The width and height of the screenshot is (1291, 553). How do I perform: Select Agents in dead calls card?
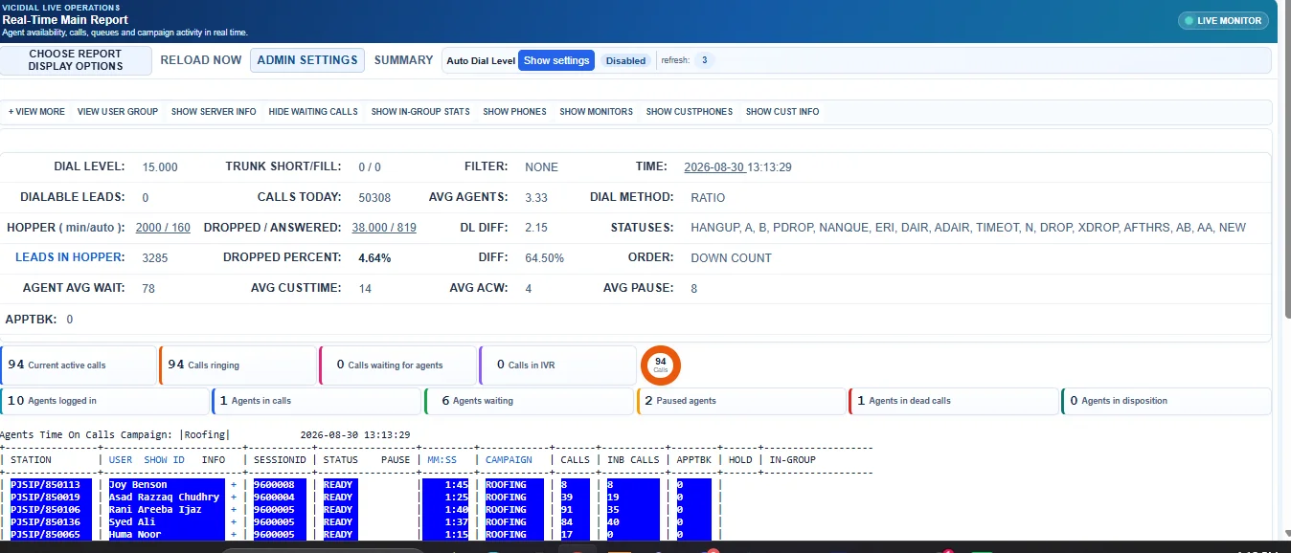pos(954,401)
